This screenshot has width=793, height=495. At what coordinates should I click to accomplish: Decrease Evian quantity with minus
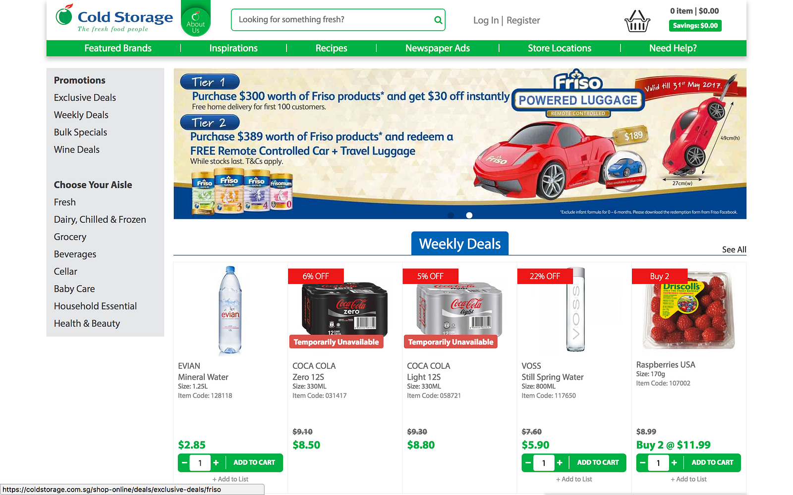pyautogui.click(x=184, y=463)
